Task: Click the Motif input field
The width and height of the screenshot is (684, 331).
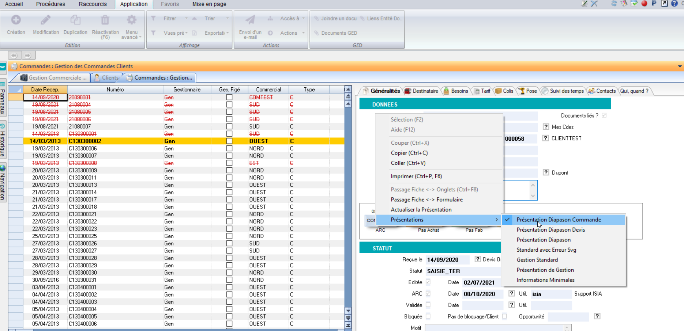Action: pos(494,328)
